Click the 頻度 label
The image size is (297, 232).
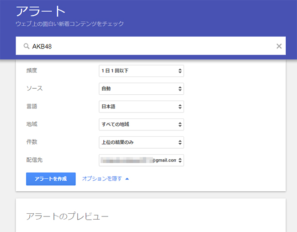[32, 70]
